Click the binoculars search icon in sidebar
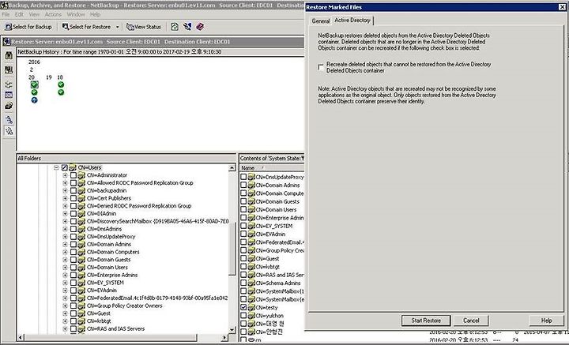569x345 pixels. coord(9,55)
